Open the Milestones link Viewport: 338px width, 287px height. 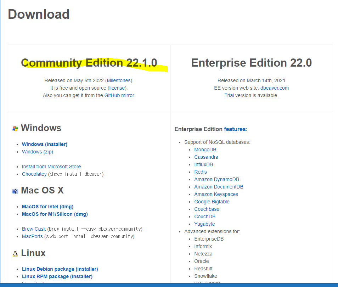coord(119,80)
